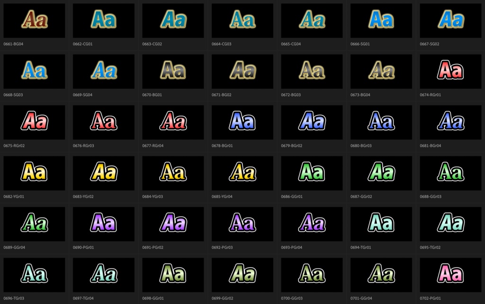Pick the 0698-GGr01 preset thumbnail
The width and height of the screenshot is (485, 304).
click(x=172, y=275)
